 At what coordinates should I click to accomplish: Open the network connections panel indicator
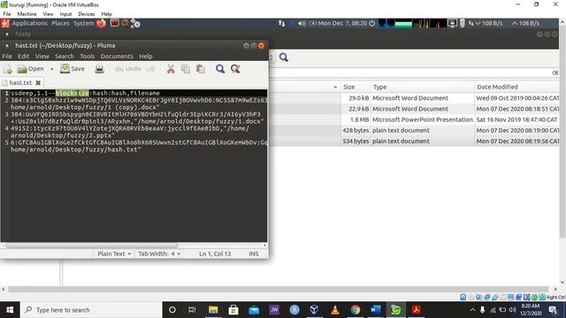click(281, 24)
